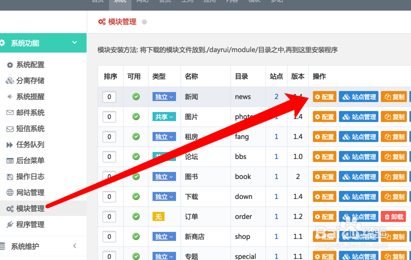Open 任务队列 in the sidebar
This screenshot has height=260, width=411.
coord(25,144)
